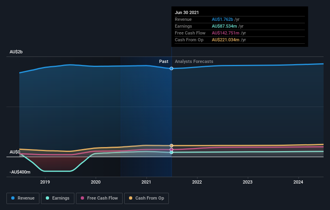Select the Revenue data point at Jun 2021
330x210 pixels.
(x=172, y=69)
